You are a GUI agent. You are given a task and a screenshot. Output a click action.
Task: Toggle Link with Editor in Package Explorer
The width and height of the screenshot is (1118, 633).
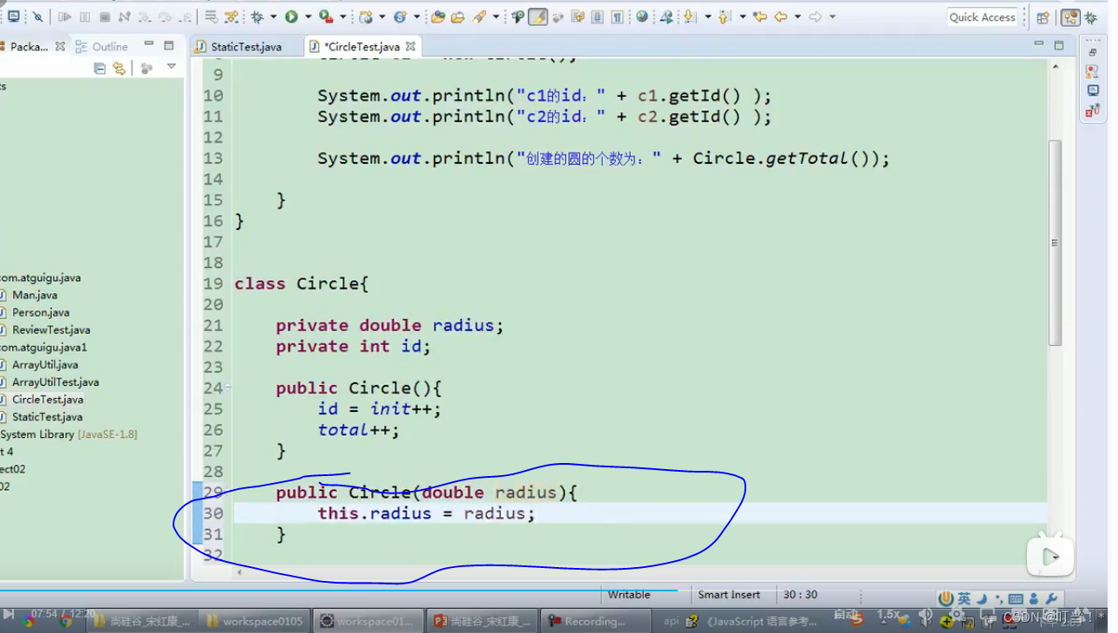pos(119,68)
